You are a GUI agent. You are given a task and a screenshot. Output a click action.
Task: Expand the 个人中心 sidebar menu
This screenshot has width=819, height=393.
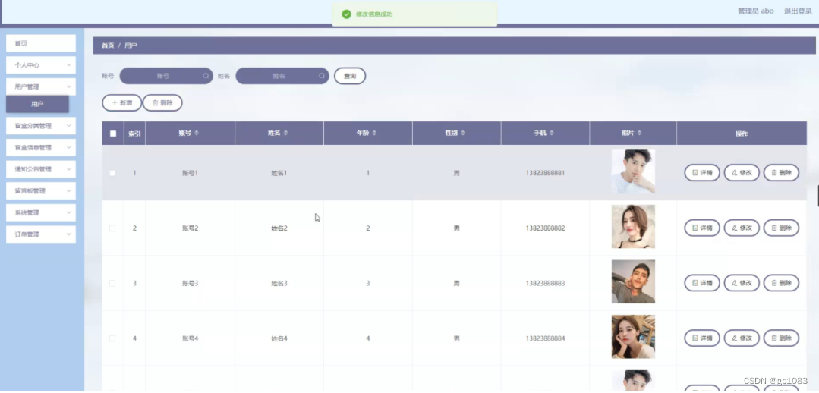coord(41,65)
